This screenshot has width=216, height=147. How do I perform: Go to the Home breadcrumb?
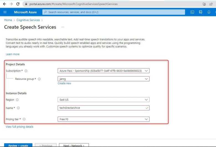[8, 20]
